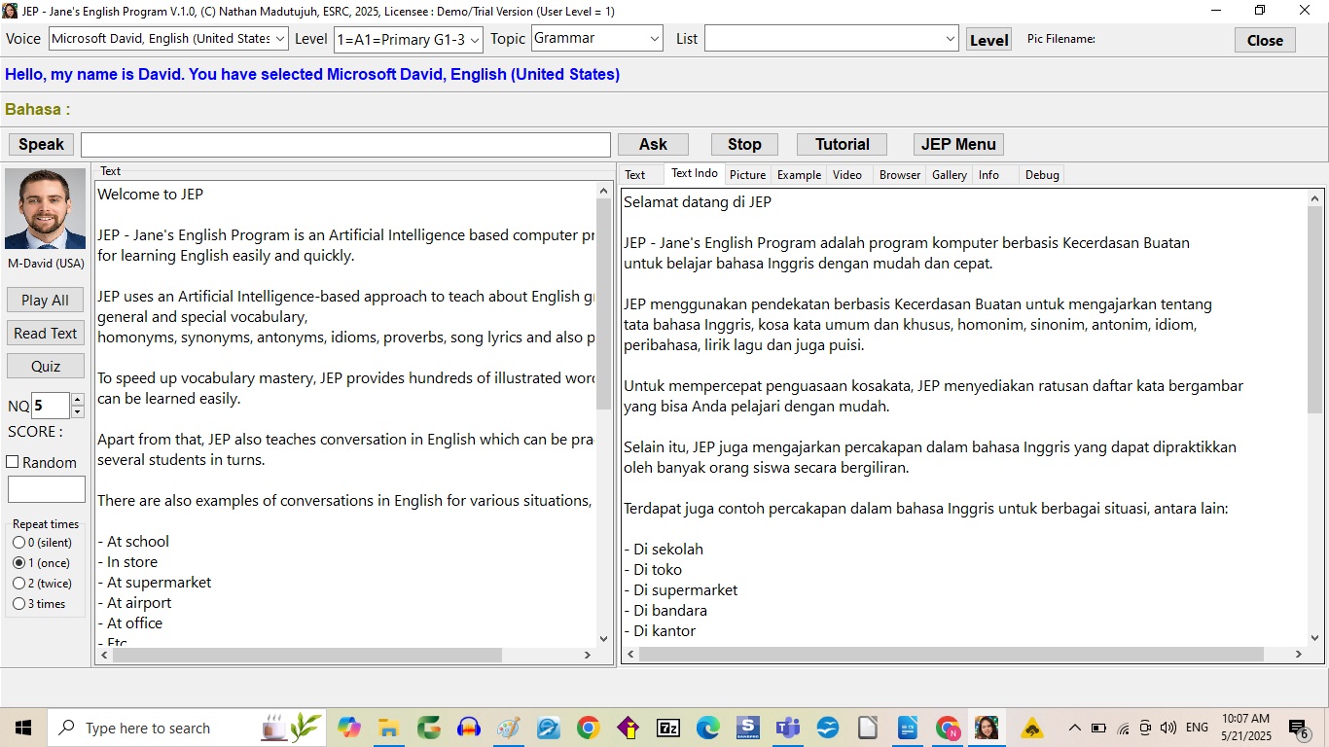Open Microsoft Teams in the taskbar
The height and width of the screenshot is (747, 1329).
coord(787,728)
